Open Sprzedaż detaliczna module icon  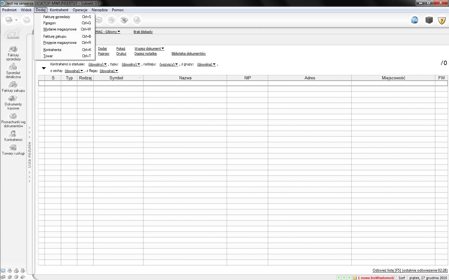(13, 67)
